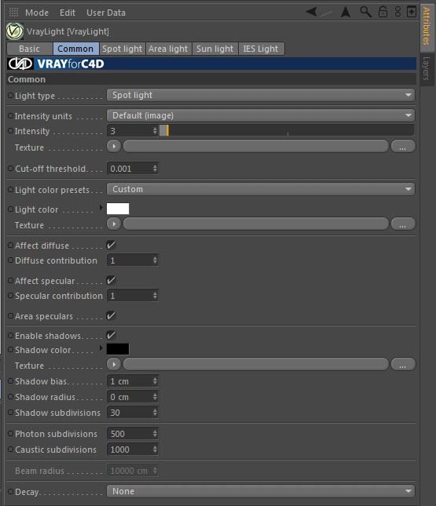Viewport: 436px width, 506px height.
Task: Open Shadow color texture arrow button
Action: tap(114, 364)
